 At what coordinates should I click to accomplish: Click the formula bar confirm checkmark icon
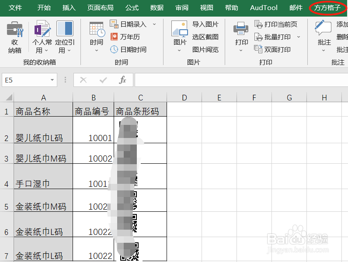pos(103,80)
